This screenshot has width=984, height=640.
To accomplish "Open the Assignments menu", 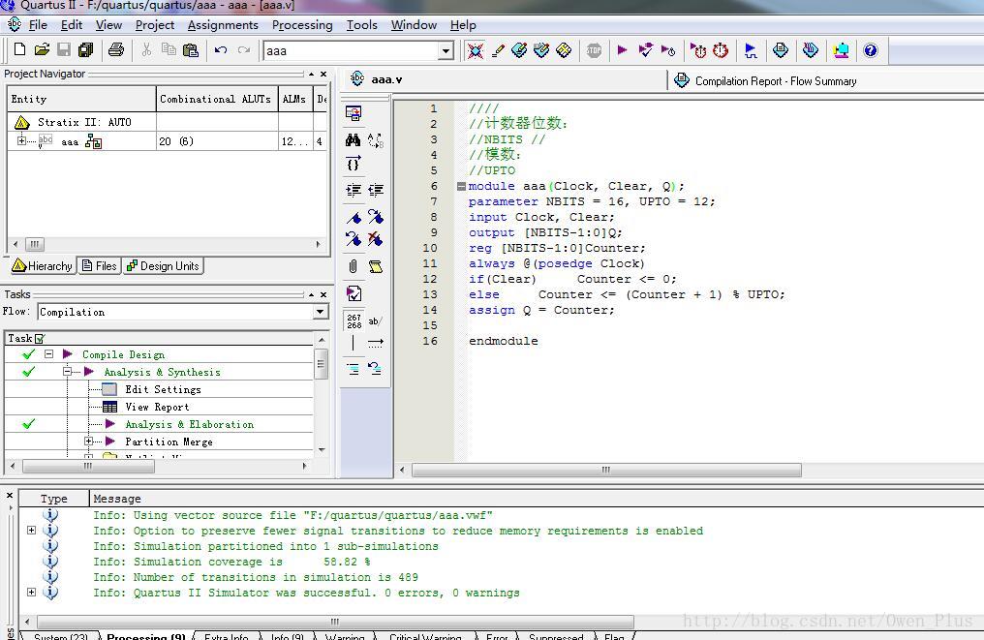I will (x=223, y=24).
